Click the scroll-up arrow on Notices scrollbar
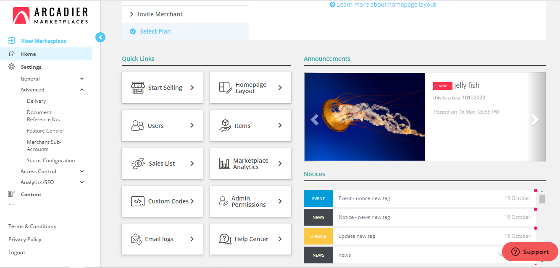Screen dimensions: 560x268 tap(542, 191)
